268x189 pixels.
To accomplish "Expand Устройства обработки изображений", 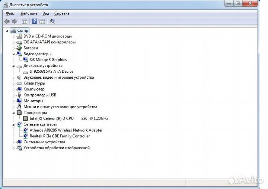I will tap(13, 148).
